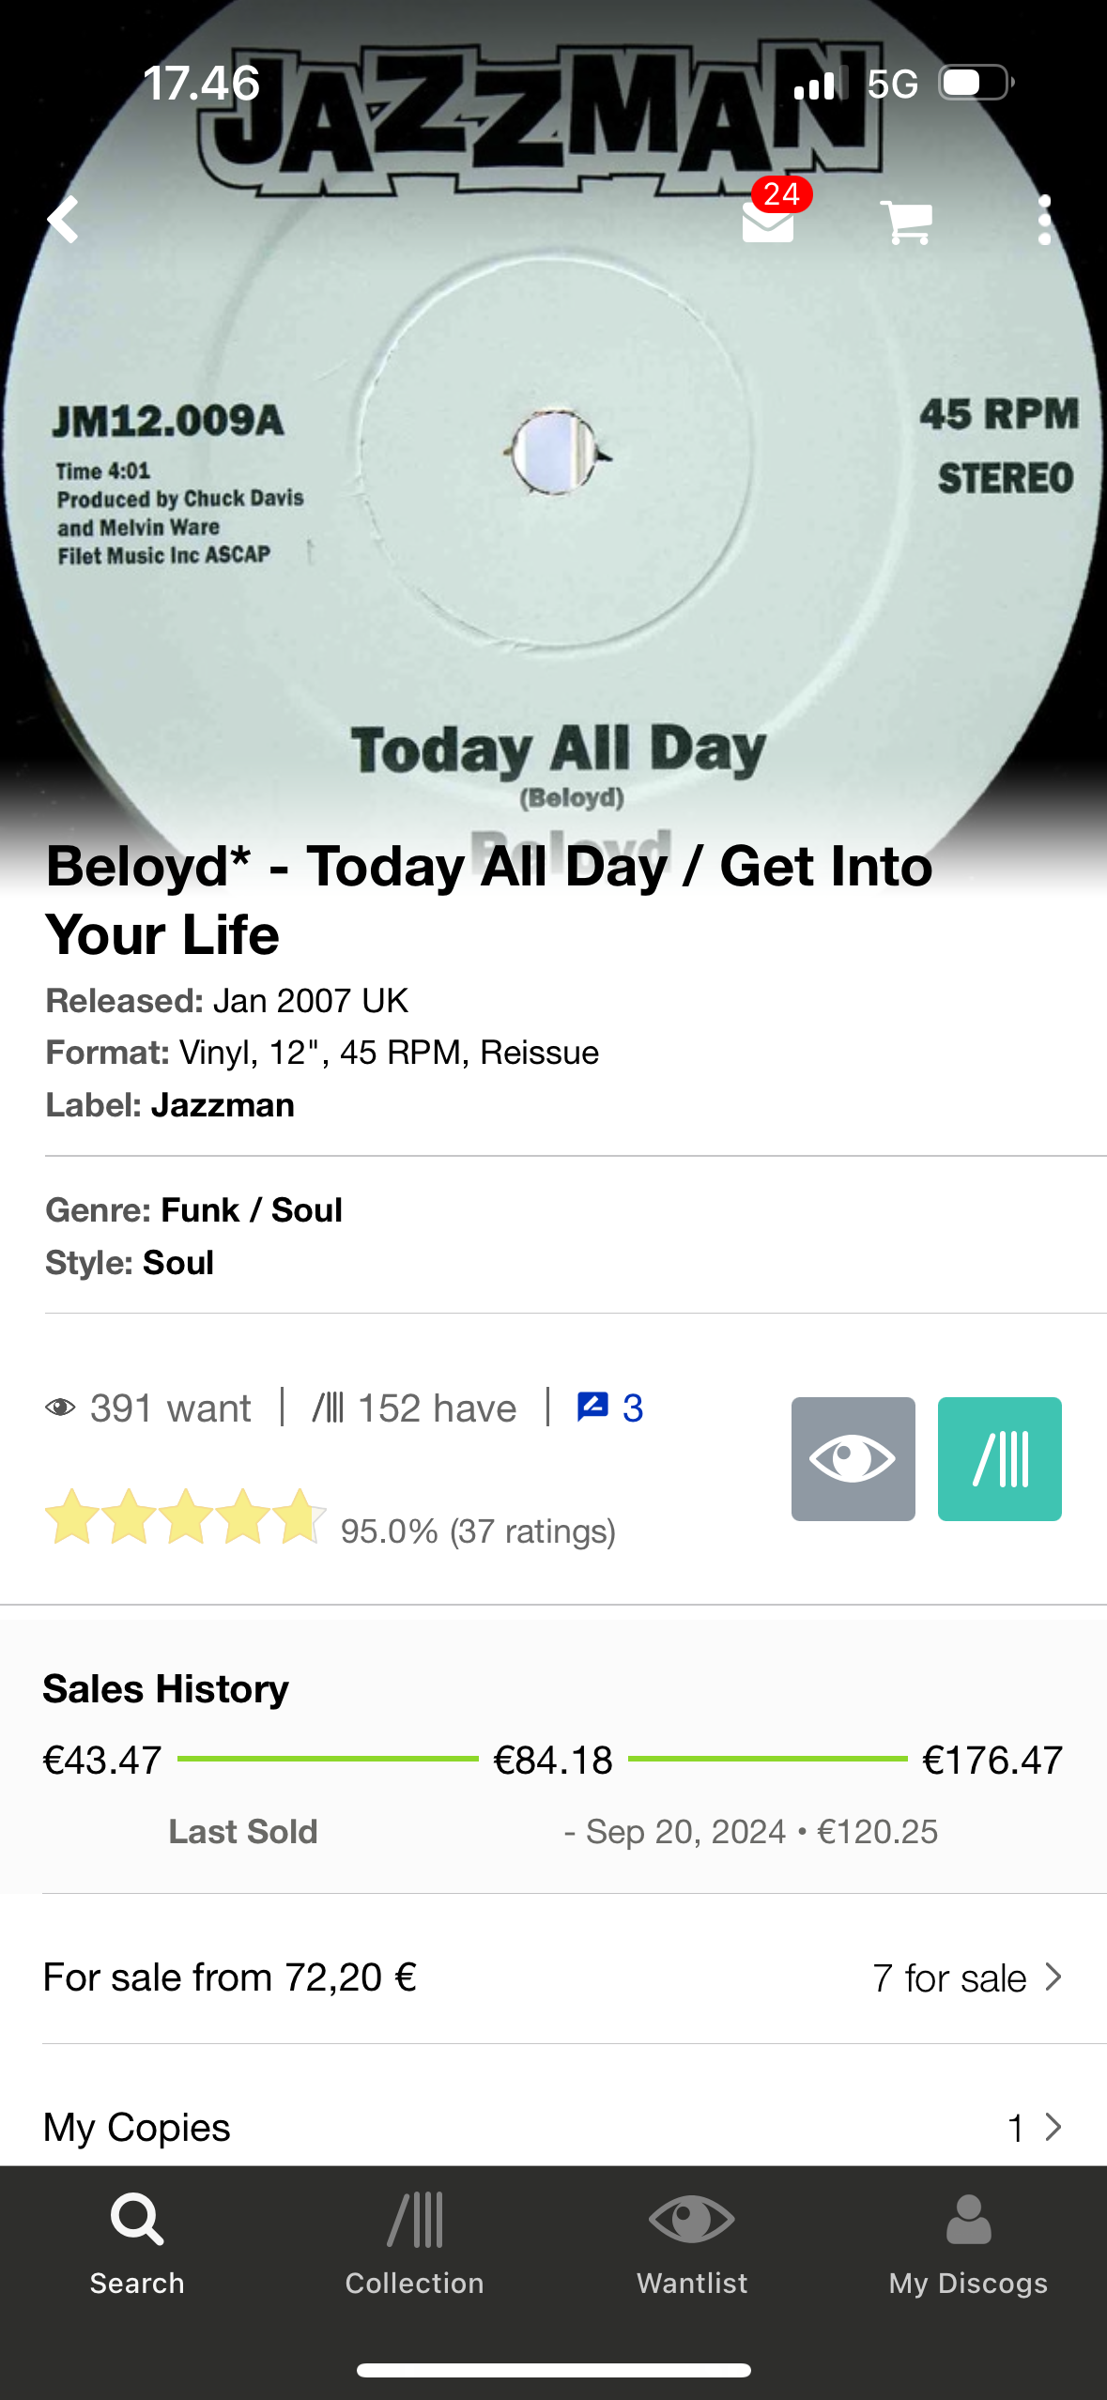This screenshot has width=1107, height=2400.
Task: Tap the 391 want count
Action: pyautogui.click(x=150, y=1408)
